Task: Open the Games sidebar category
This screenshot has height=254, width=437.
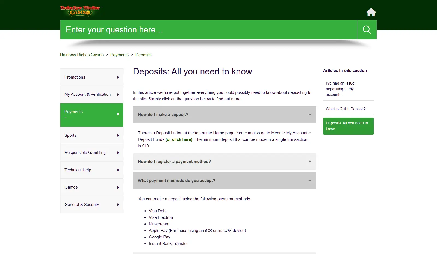Action: click(x=92, y=187)
